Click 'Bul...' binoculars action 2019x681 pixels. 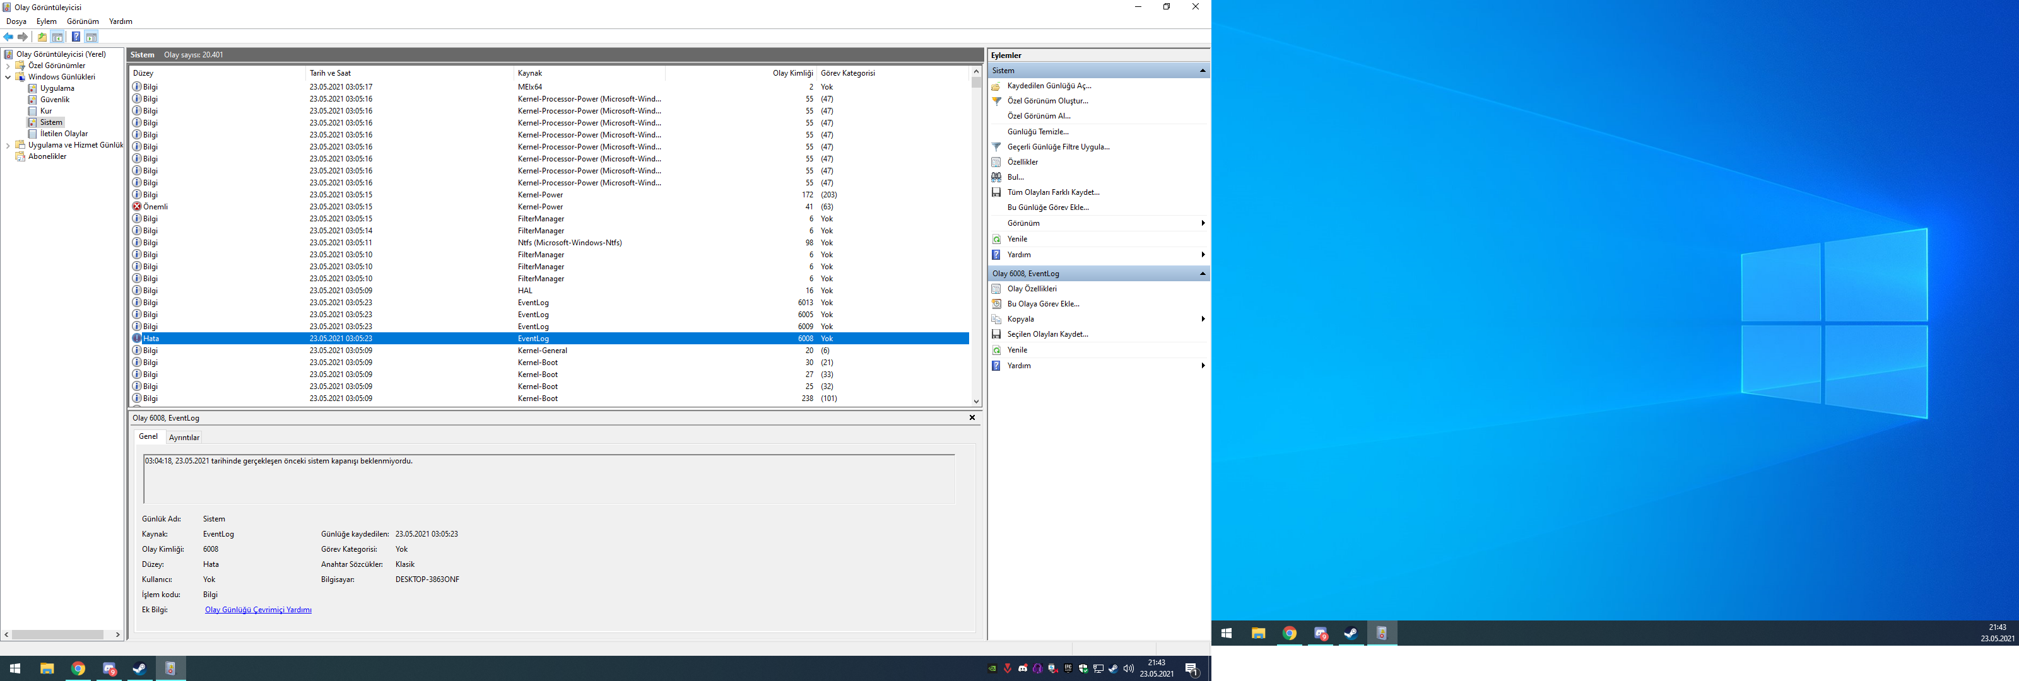pyautogui.click(x=1015, y=177)
